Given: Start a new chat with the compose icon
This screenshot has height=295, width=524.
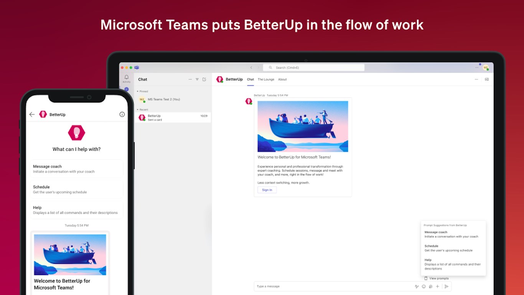Looking at the screenshot, I should [x=204, y=80].
